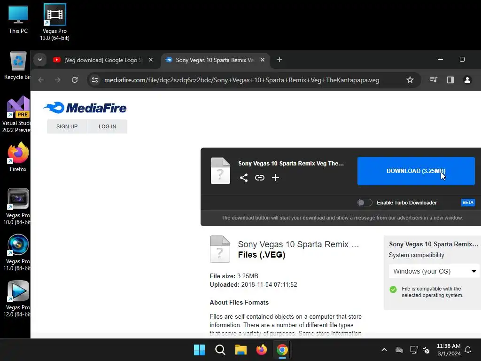Open Vegas Pro 13.0 desktop shortcut
The image size is (481, 361).
(54, 22)
